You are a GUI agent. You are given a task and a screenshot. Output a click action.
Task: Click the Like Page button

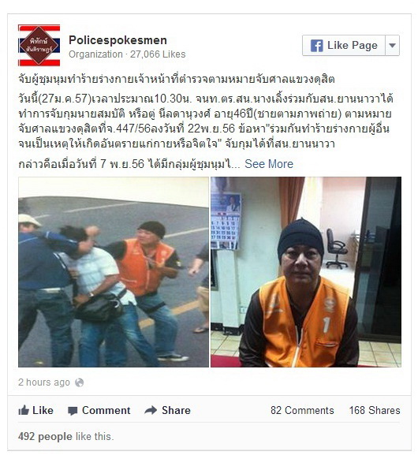click(x=344, y=46)
